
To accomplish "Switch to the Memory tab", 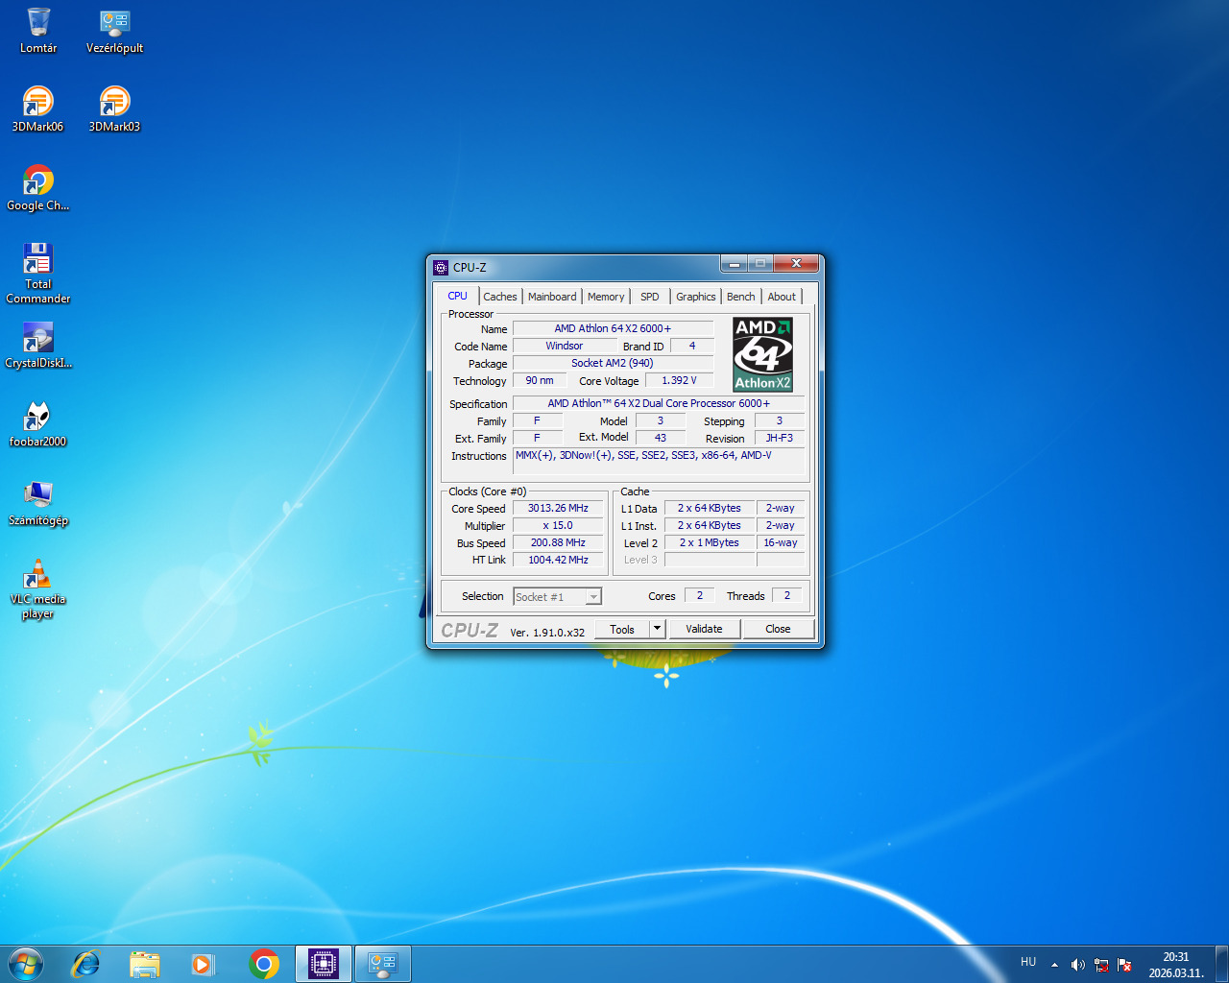I will pyautogui.click(x=606, y=297).
